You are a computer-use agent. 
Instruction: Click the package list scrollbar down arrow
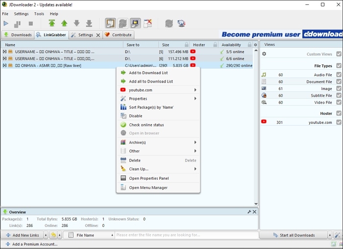[256, 204]
